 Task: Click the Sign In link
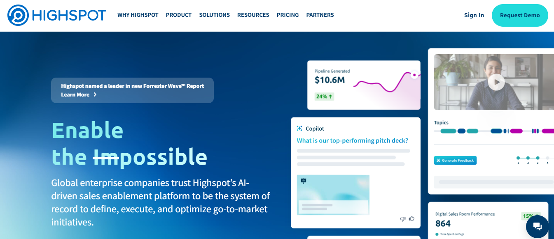(x=474, y=15)
